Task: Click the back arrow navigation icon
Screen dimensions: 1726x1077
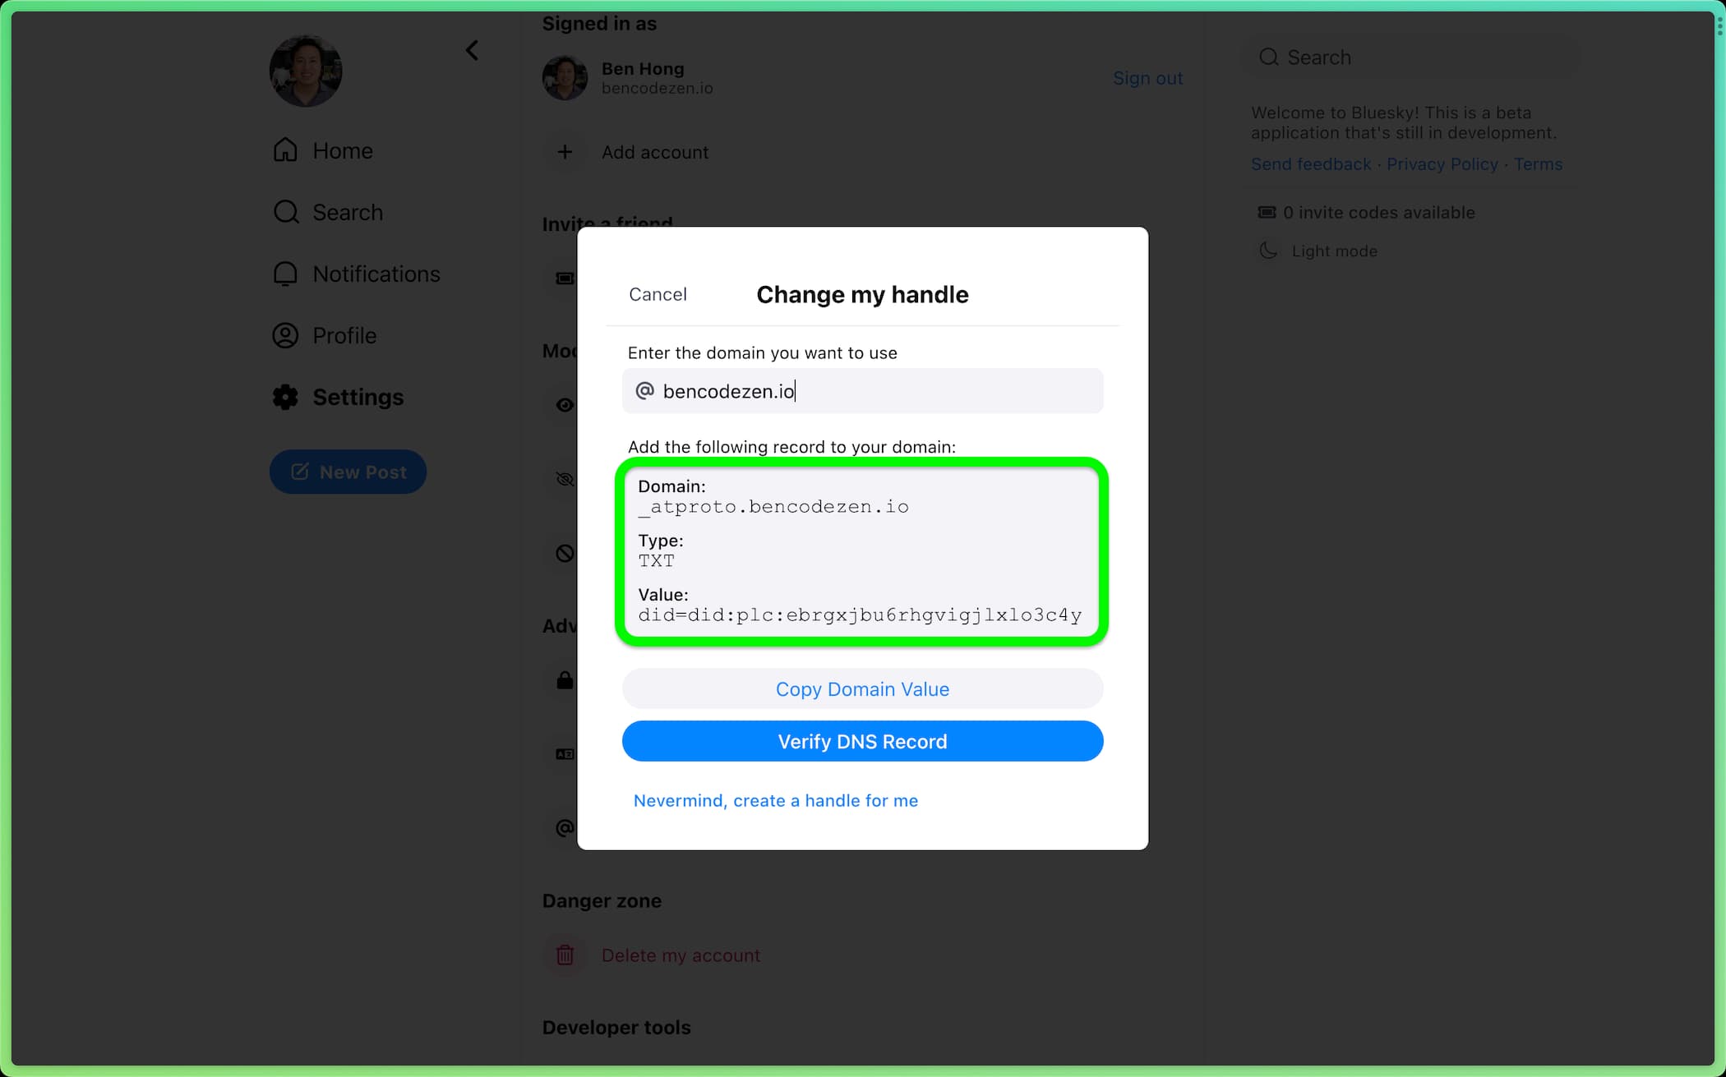Action: [473, 49]
